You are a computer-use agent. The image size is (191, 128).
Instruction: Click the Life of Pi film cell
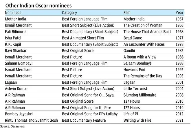pyautogui.click(x=131, y=114)
